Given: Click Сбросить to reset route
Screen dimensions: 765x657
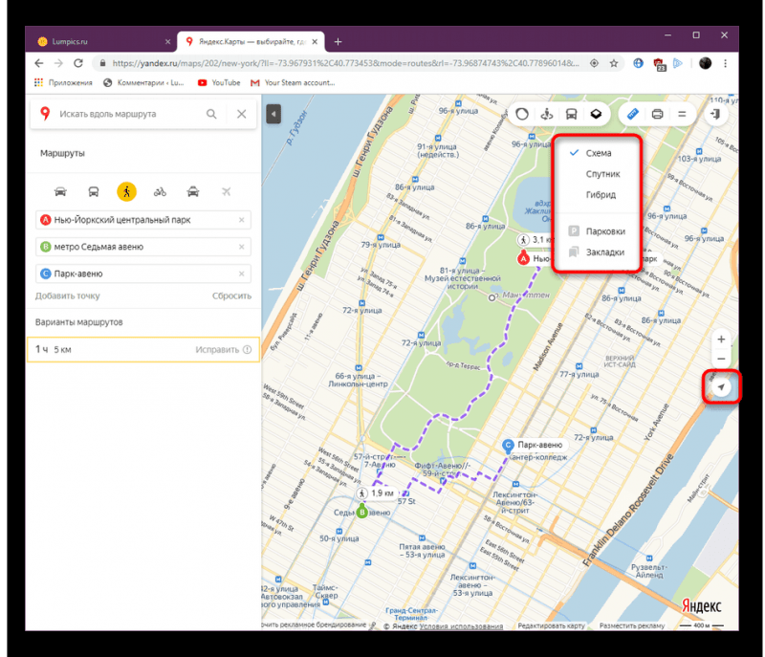Looking at the screenshot, I should [x=231, y=296].
